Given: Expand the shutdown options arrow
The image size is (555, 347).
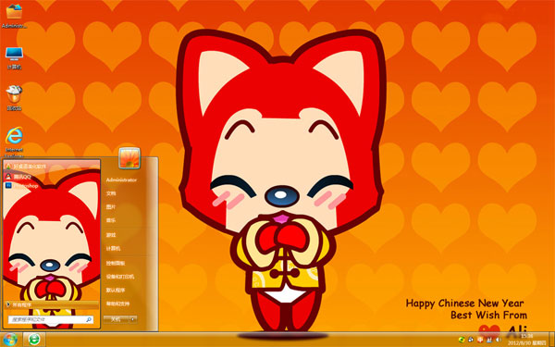Looking at the screenshot, I should pyautogui.click(x=133, y=319).
